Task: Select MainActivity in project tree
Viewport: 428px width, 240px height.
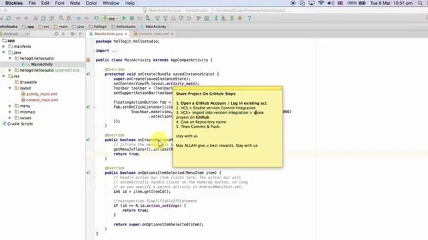Action: coord(41,64)
